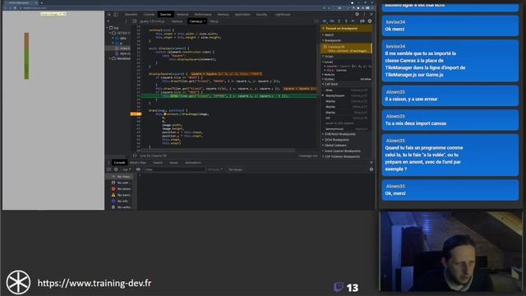Open the Performance tab
This screenshot has width=526, height=296.
tap(203, 15)
